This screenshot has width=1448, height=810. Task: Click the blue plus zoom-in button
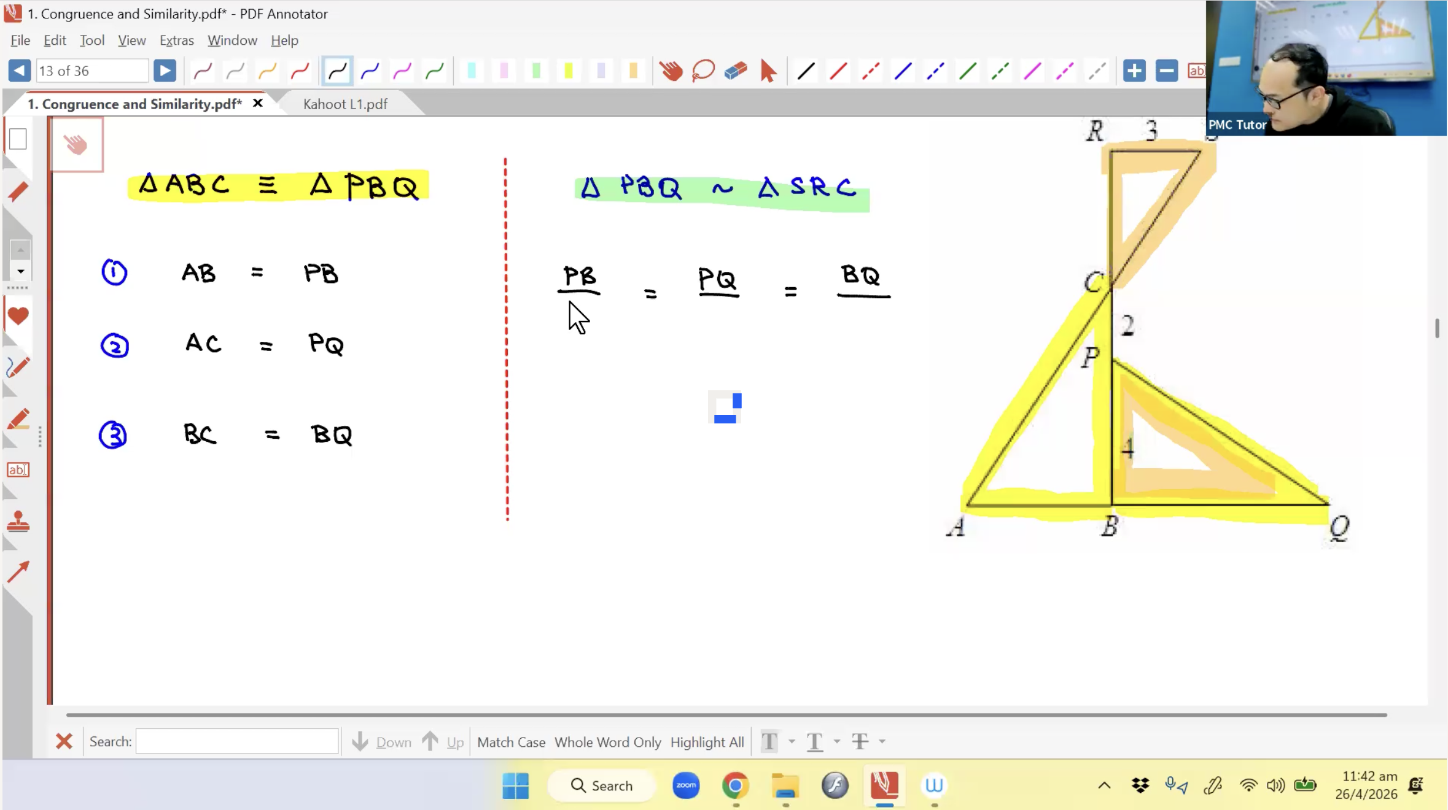1134,71
